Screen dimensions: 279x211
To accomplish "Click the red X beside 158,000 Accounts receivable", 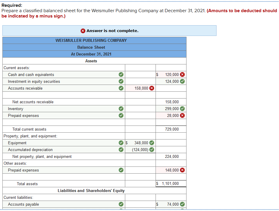I will (152, 88).
